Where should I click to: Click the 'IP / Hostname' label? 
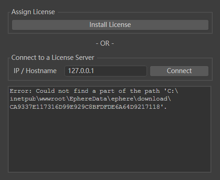[x=35, y=71]
